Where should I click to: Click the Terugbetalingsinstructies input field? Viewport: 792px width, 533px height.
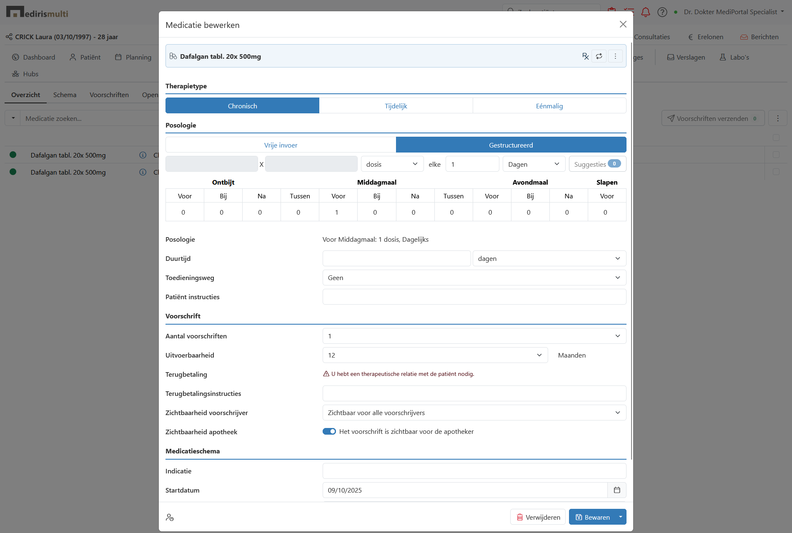point(474,393)
